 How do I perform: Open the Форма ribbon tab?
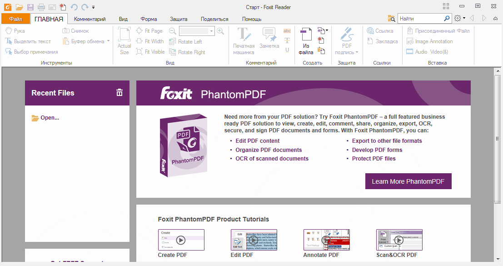pos(149,19)
